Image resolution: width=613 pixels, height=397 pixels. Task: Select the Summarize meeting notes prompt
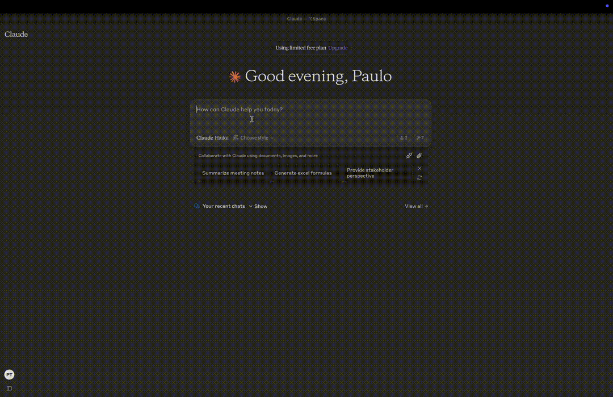pyautogui.click(x=233, y=173)
